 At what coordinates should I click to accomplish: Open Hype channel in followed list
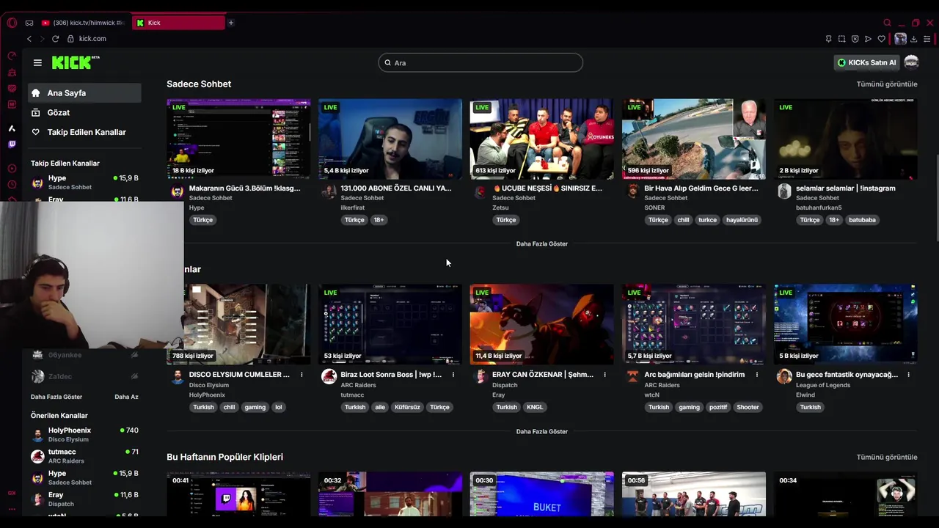tap(84, 183)
